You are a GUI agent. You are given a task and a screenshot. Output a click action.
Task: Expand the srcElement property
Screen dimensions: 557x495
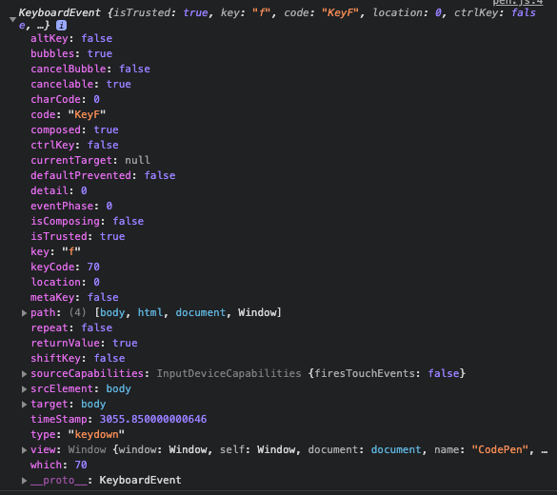[24, 388]
